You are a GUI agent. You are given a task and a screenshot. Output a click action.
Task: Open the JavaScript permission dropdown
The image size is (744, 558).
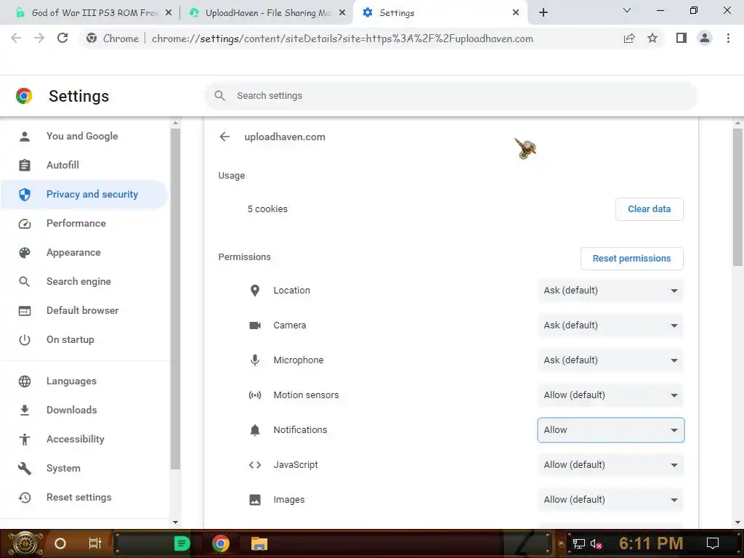point(610,465)
